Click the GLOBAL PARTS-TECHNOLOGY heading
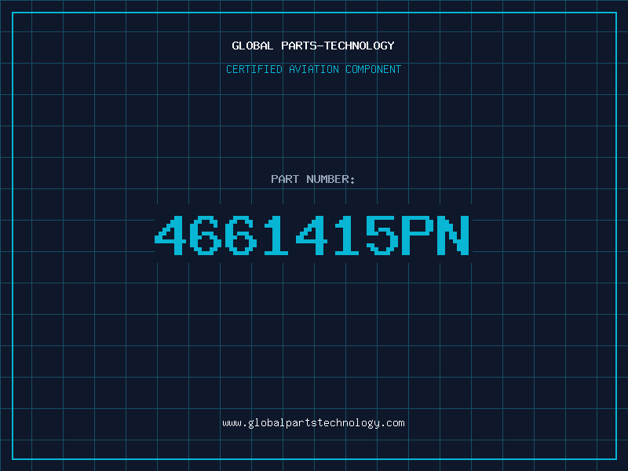Image resolution: width=628 pixels, height=471 pixels. click(313, 46)
